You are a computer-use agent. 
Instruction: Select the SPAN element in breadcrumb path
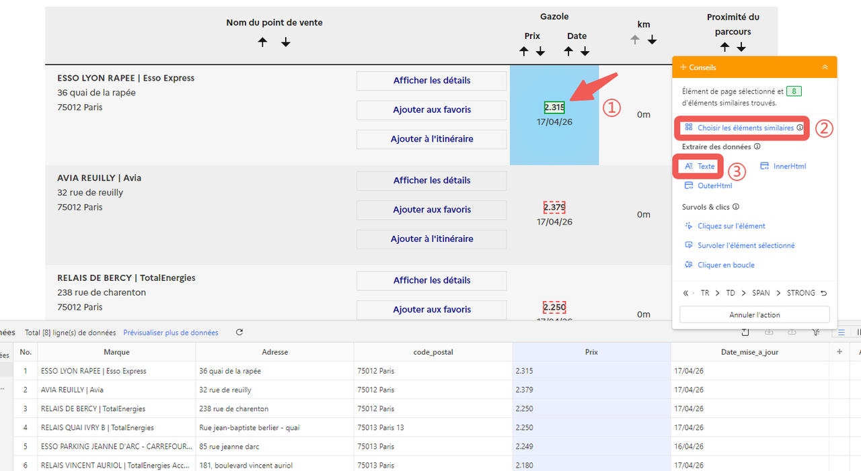761,294
